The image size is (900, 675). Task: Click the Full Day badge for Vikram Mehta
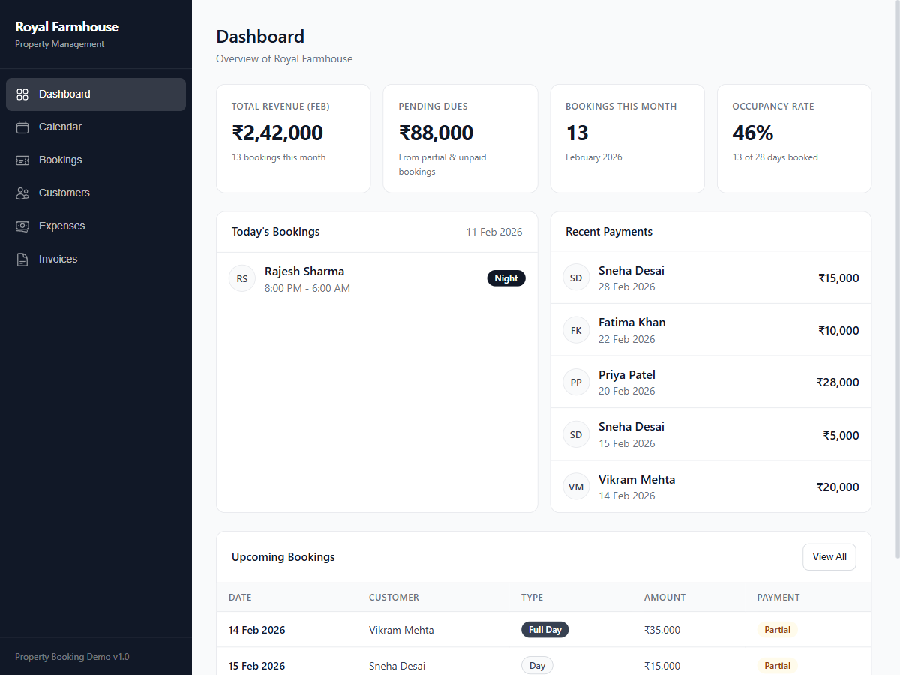(x=545, y=630)
